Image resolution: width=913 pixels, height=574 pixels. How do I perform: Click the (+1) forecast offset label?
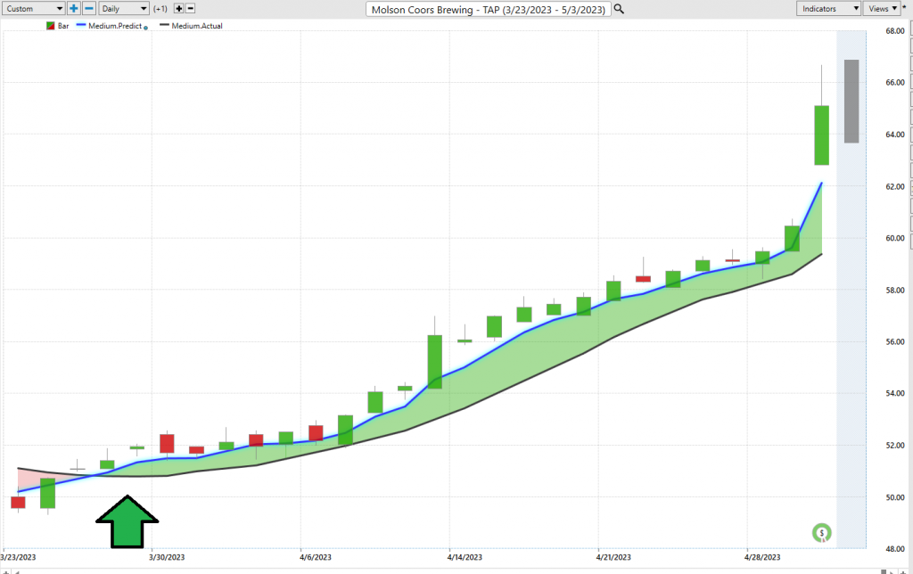click(160, 9)
